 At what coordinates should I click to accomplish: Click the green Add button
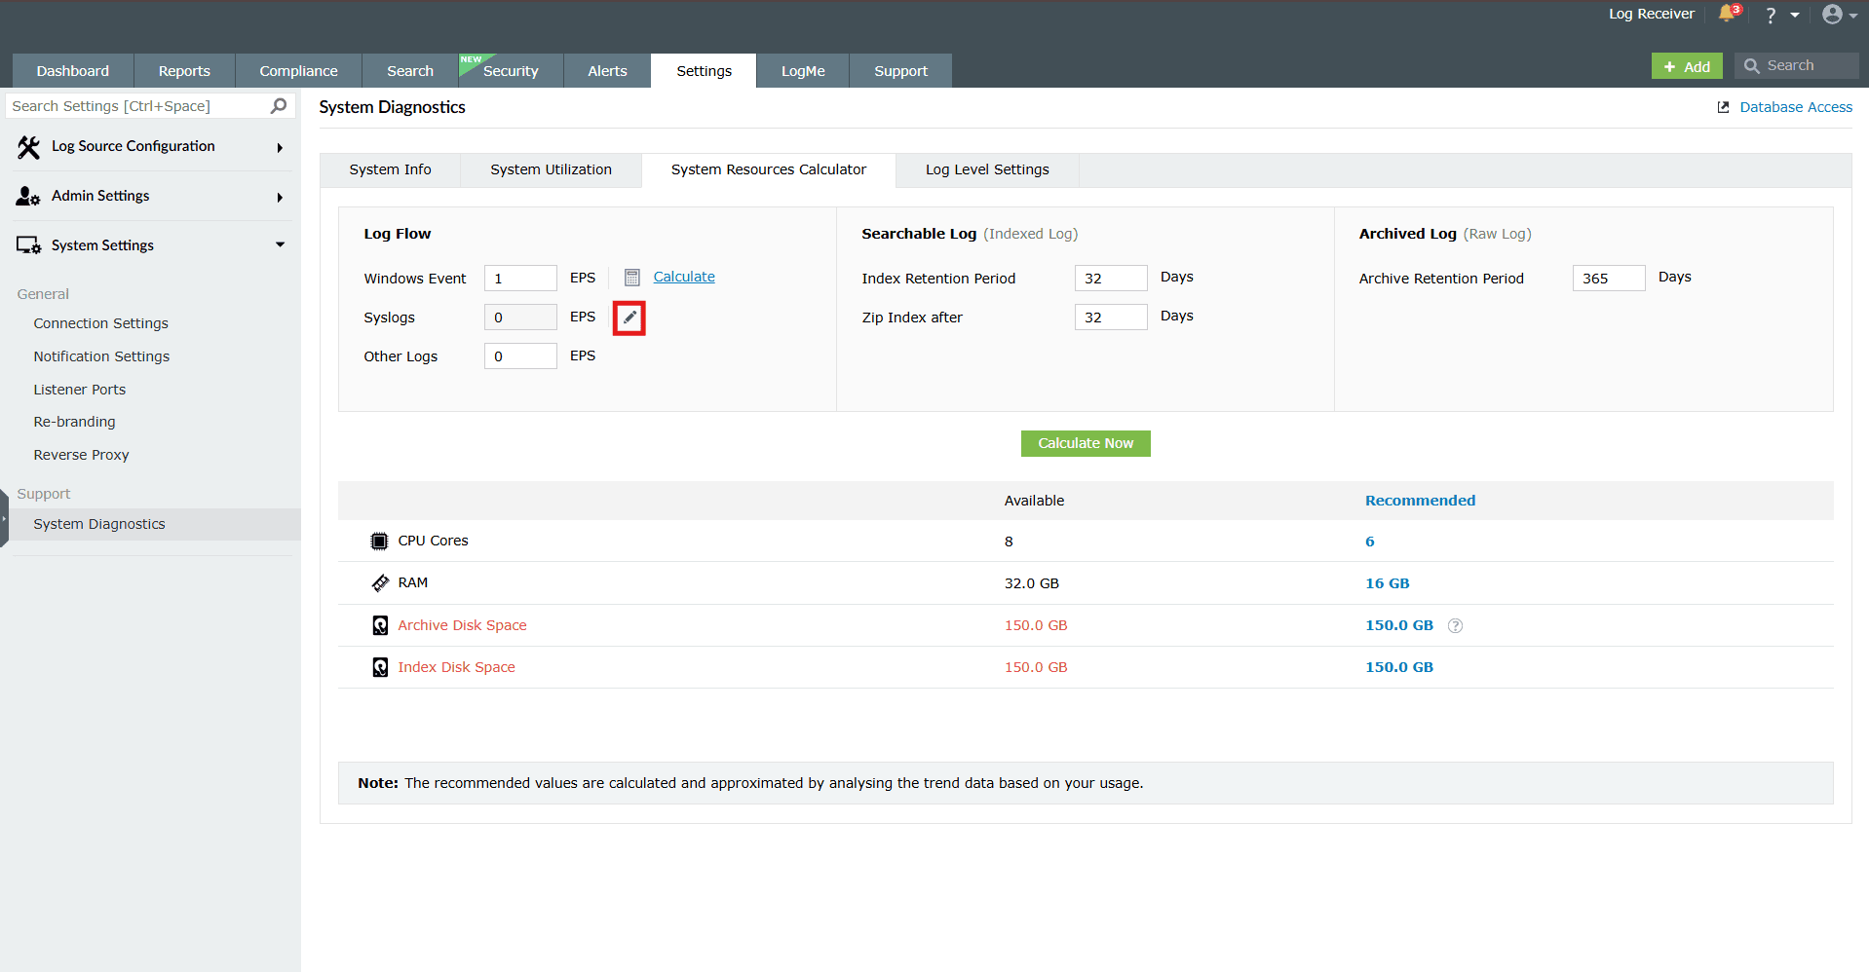pyautogui.click(x=1687, y=66)
